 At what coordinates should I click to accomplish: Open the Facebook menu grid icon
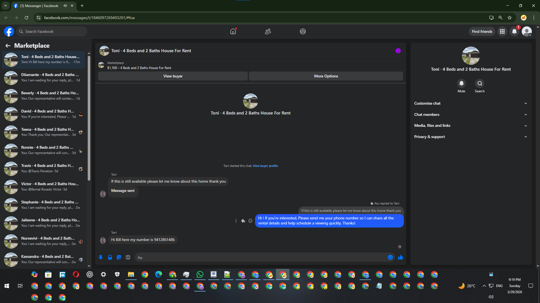[x=502, y=31]
